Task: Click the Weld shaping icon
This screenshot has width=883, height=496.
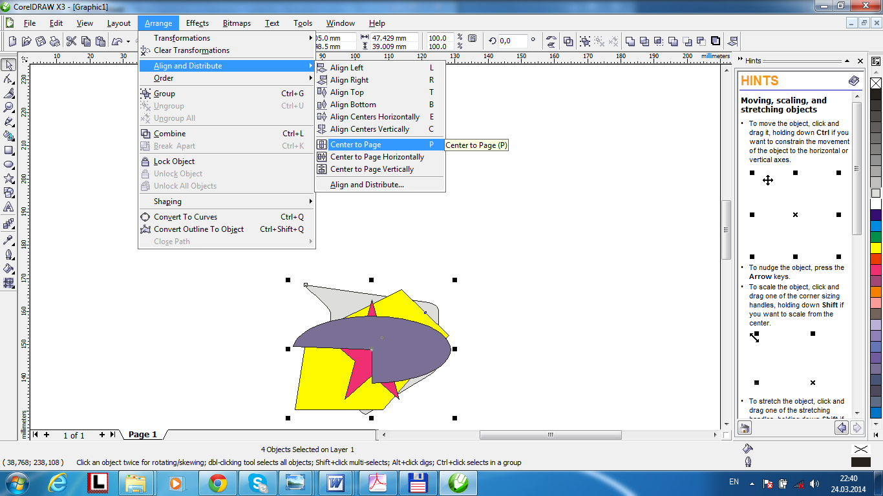Action: click(630, 41)
